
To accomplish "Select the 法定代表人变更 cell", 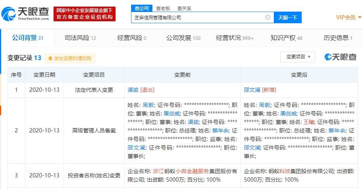I will [94, 90].
